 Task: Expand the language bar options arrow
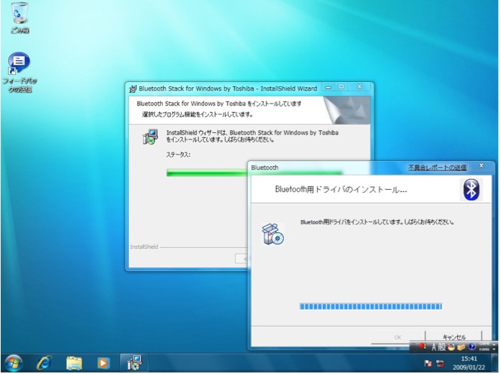coord(493,350)
